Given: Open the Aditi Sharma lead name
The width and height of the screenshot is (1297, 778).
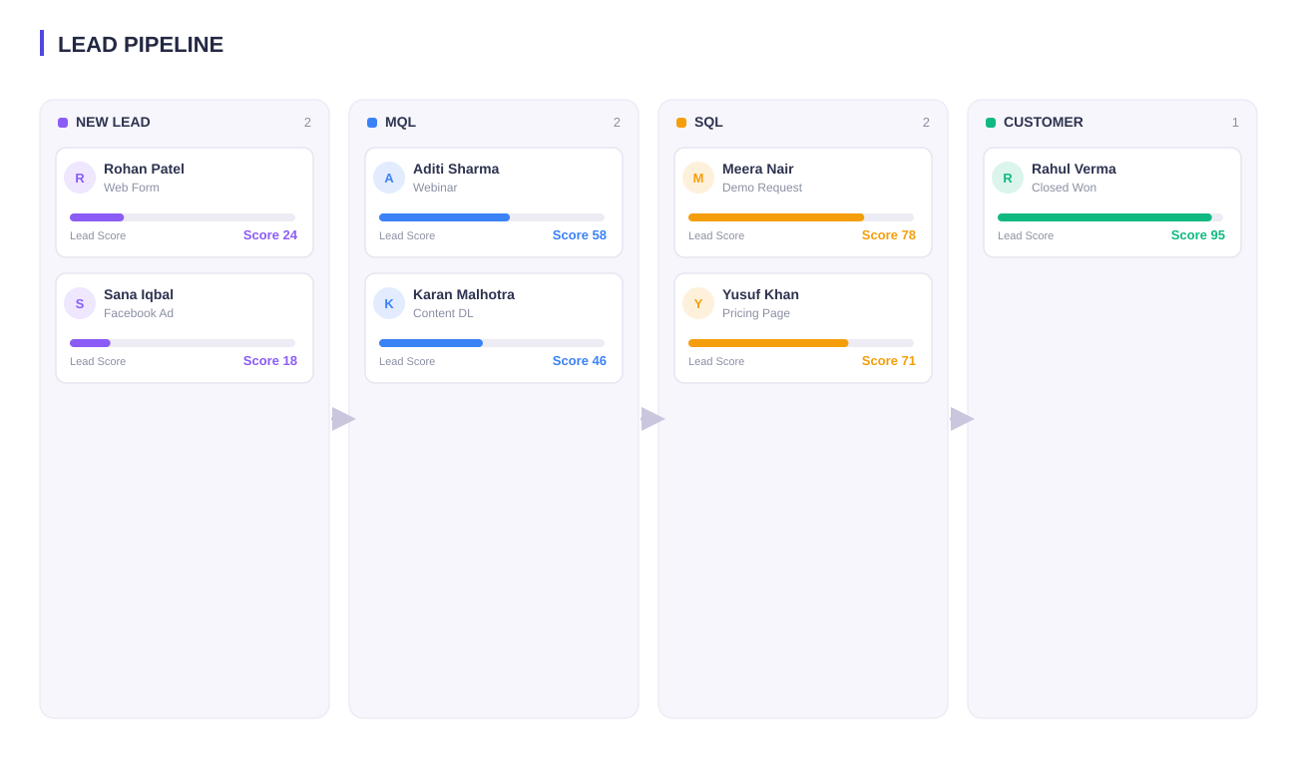Looking at the screenshot, I should pyautogui.click(x=456, y=170).
